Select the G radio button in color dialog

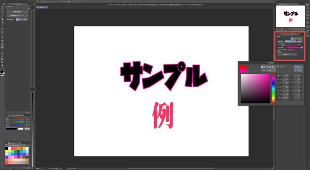pos(279,91)
